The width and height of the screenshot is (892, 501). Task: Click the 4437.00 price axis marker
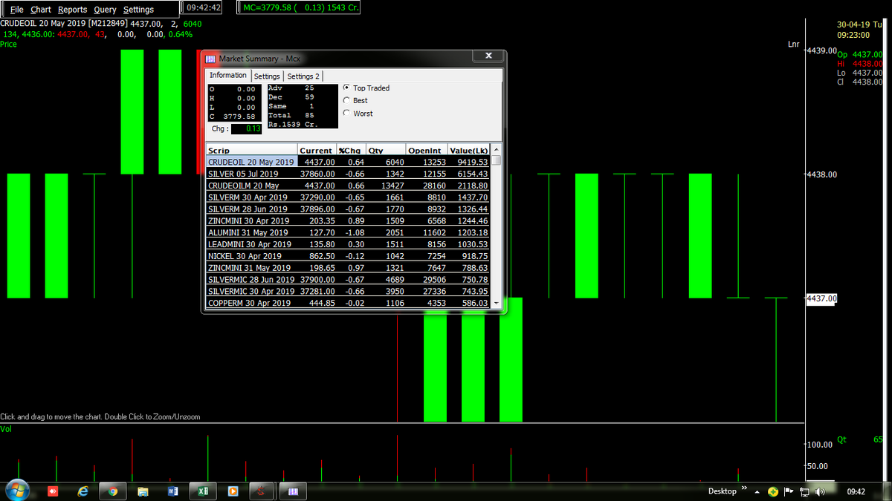click(x=821, y=298)
